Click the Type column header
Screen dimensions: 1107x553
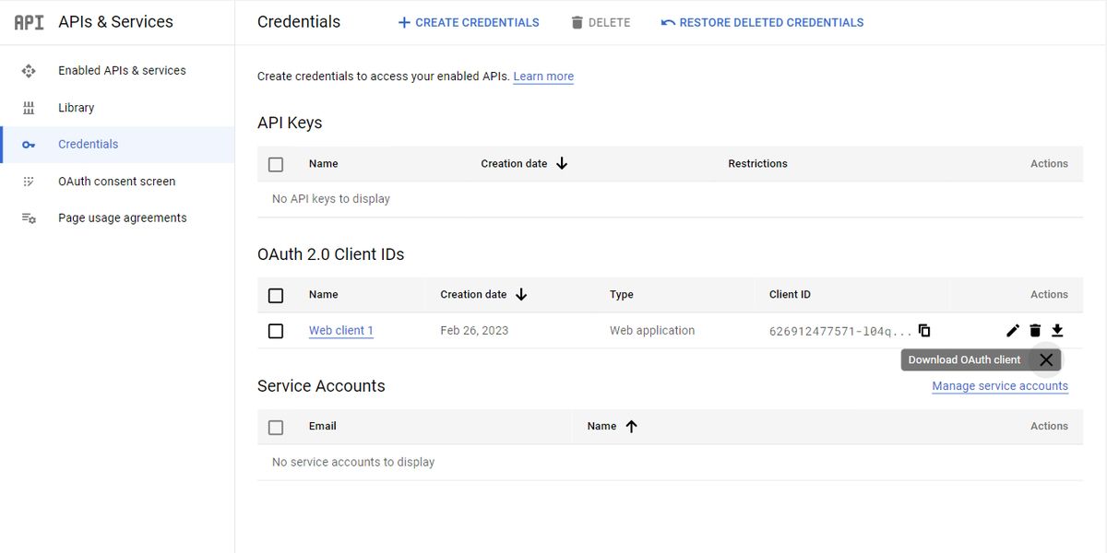[x=622, y=295]
